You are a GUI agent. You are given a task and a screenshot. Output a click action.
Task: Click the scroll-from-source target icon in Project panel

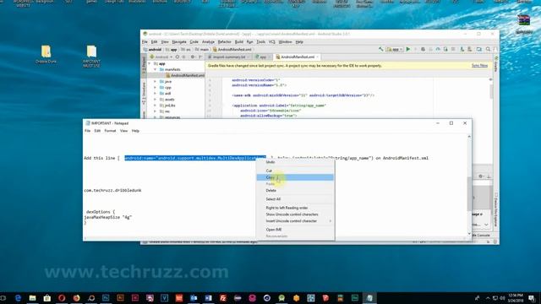coord(178,57)
